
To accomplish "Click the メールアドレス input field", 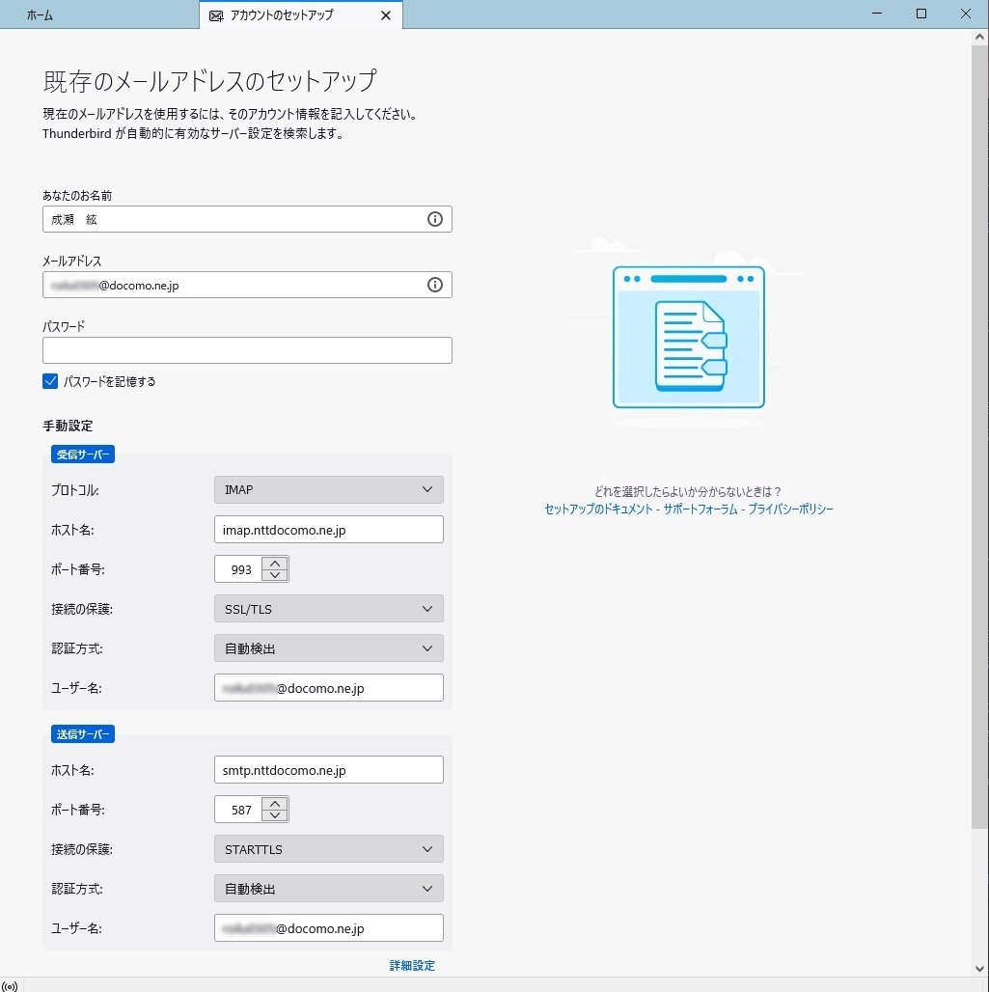I will [x=247, y=285].
